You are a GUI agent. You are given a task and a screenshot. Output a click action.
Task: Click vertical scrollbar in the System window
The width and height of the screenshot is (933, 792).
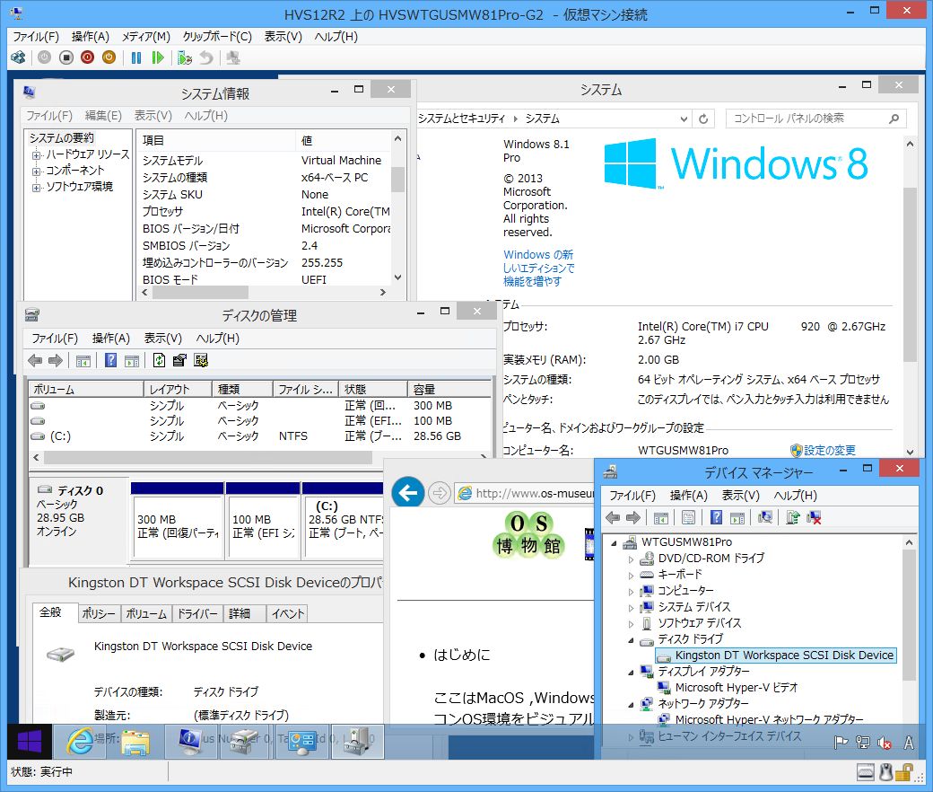[910, 274]
